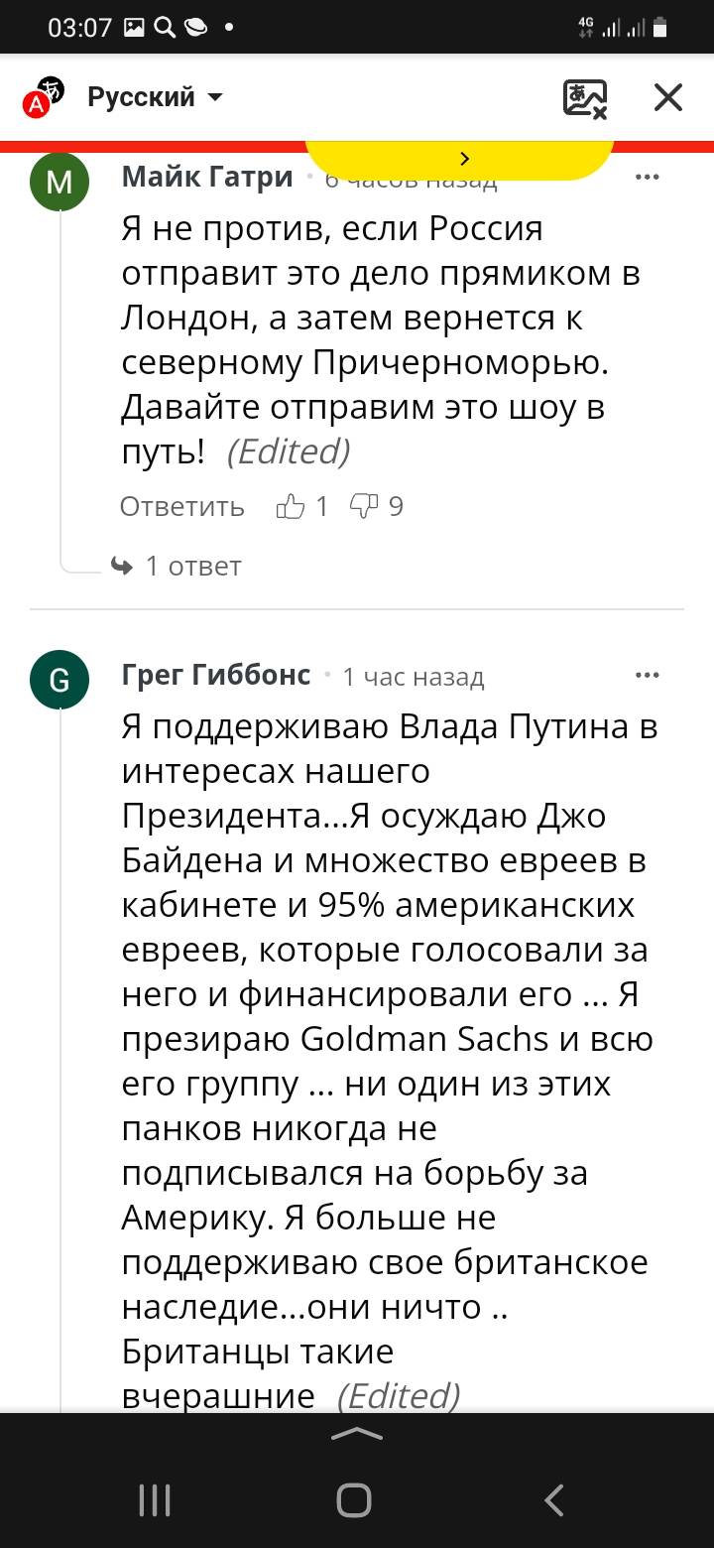Open Грег Гиббонс's G avatar
Screen dimensions: 714x1548
(x=59, y=680)
